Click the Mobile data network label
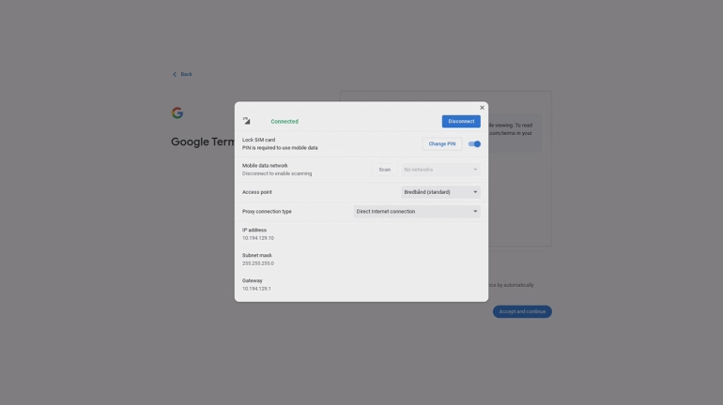Screen dimensions: 723x405 point(265,165)
